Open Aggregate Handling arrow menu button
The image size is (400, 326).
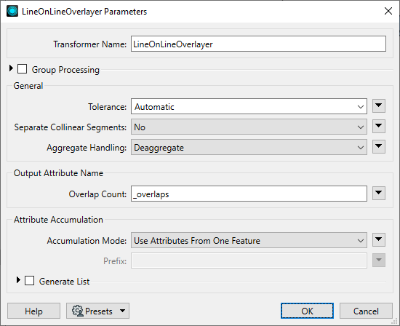[x=379, y=147]
